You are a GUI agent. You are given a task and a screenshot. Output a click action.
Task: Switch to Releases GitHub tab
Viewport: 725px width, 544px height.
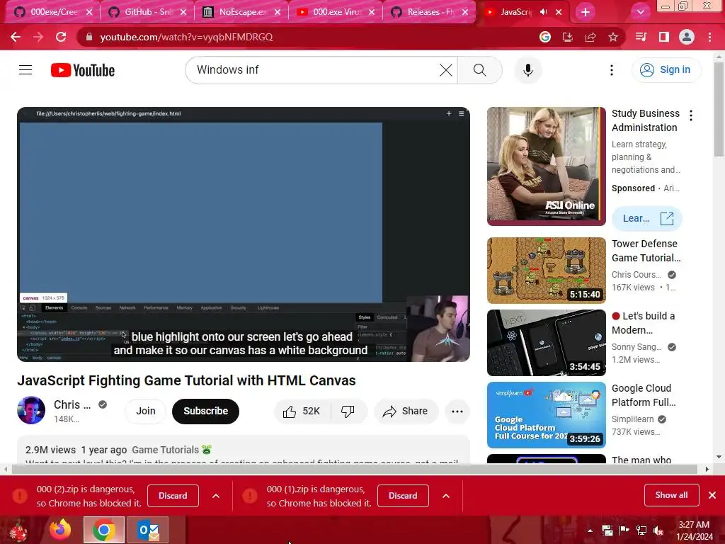(x=430, y=12)
